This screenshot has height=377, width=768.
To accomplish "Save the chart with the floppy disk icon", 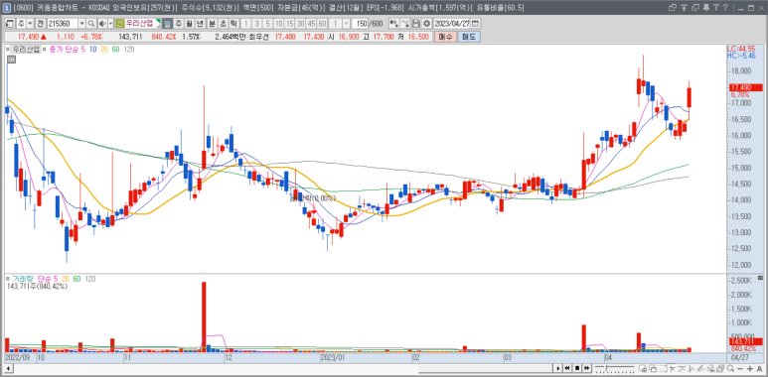I will [x=416, y=24].
